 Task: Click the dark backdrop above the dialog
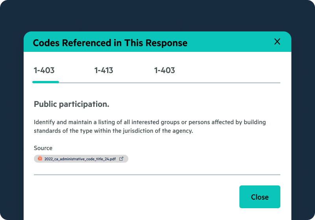coord(157,16)
